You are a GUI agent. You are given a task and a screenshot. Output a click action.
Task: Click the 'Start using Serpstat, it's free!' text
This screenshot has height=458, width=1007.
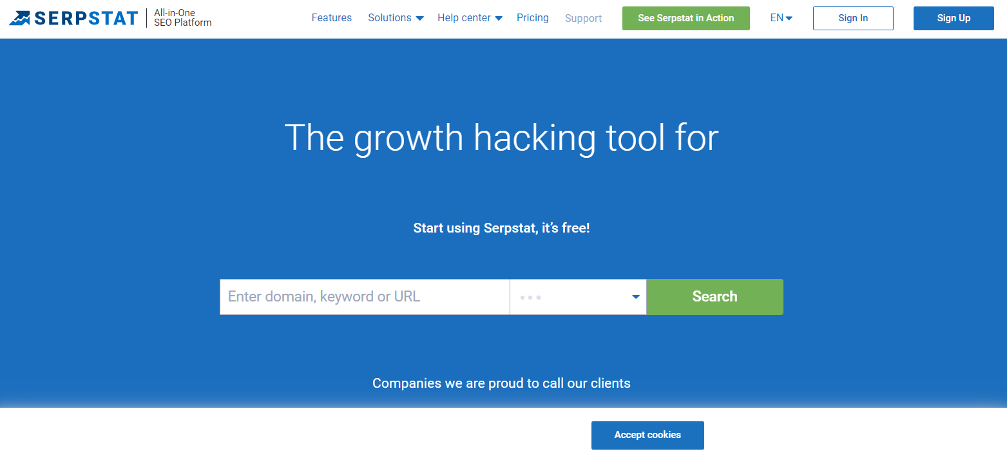click(x=501, y=228)
